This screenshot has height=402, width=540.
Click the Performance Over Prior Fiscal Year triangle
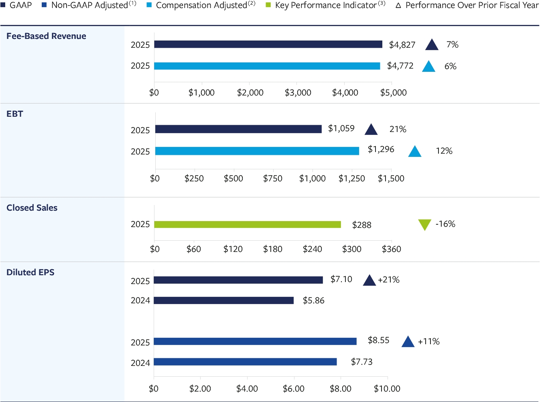(398, 6)
